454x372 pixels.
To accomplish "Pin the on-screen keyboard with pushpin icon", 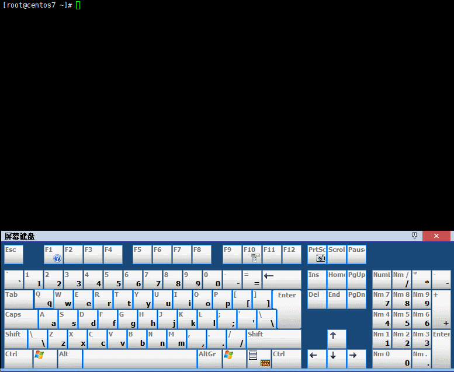I will click(x=414, y=236).
